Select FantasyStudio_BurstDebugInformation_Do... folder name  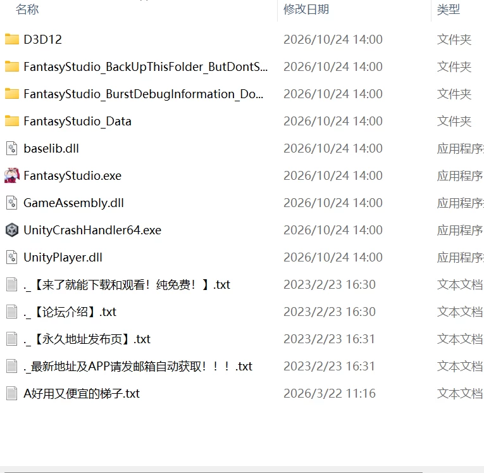pos(144,94)
